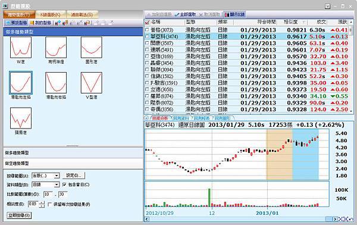Choose the 燙點向右擺 pattern icon
The width and height of the screenshot is (357, 225).
(x=56, y=83)
